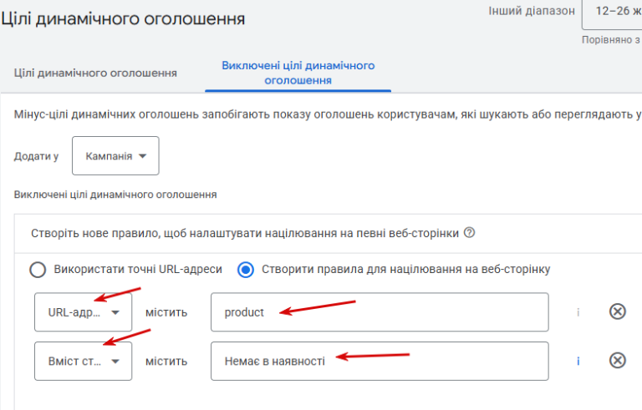
Task: Open the blue info icon beside 'Немає в наявності'
Action: click(578, 362)
